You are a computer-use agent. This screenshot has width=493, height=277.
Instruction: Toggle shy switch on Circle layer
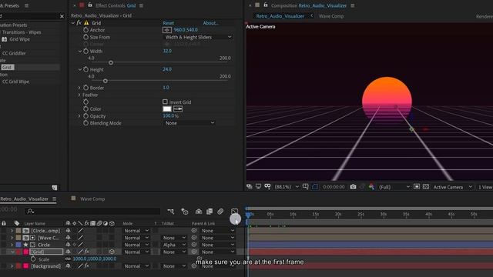(68, 245)
